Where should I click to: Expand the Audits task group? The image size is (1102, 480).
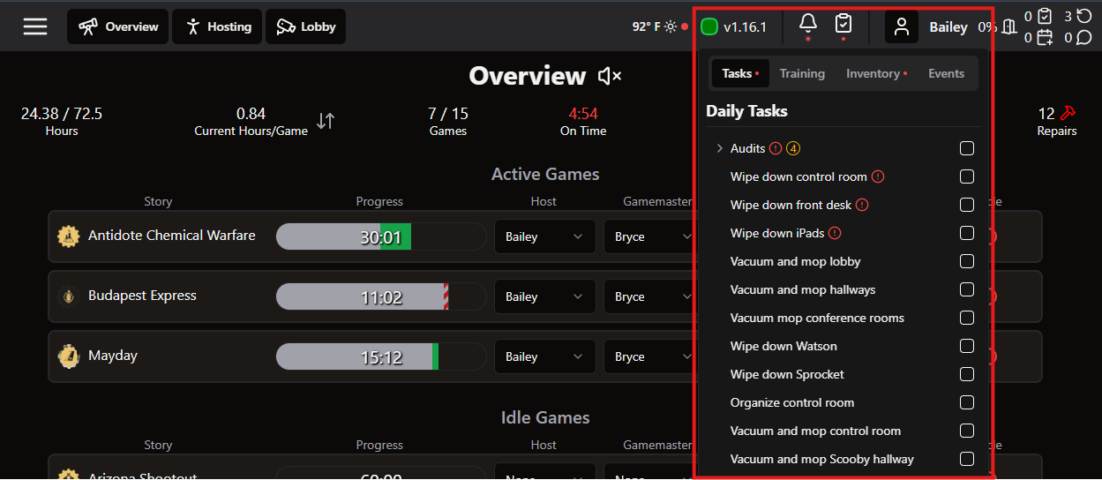(x=720, y=148)
